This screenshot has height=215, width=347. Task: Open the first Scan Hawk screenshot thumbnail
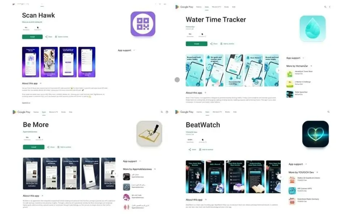[x=30, y=62]
